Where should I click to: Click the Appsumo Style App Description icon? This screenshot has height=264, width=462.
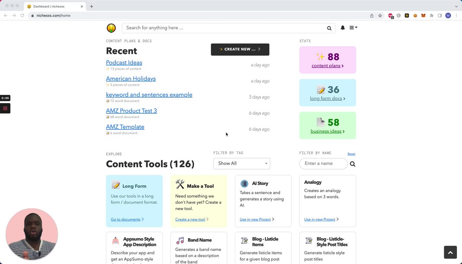[x=115, y=241]
